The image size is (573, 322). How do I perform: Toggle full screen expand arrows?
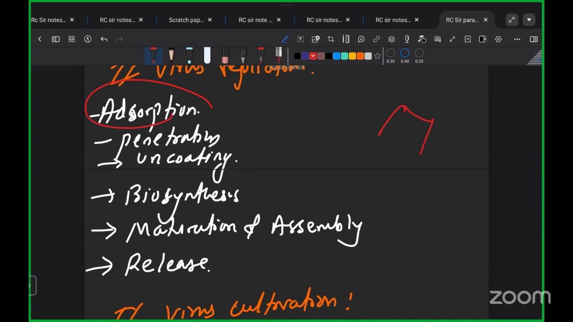pyautogui.click(x=453, y=39)
